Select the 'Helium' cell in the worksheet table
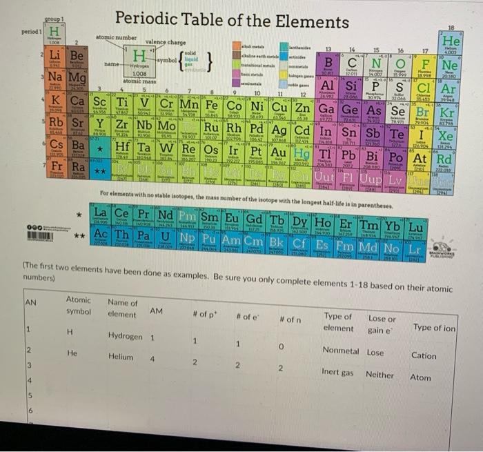Viewport: 483px width, 452px height. [121, 357]
